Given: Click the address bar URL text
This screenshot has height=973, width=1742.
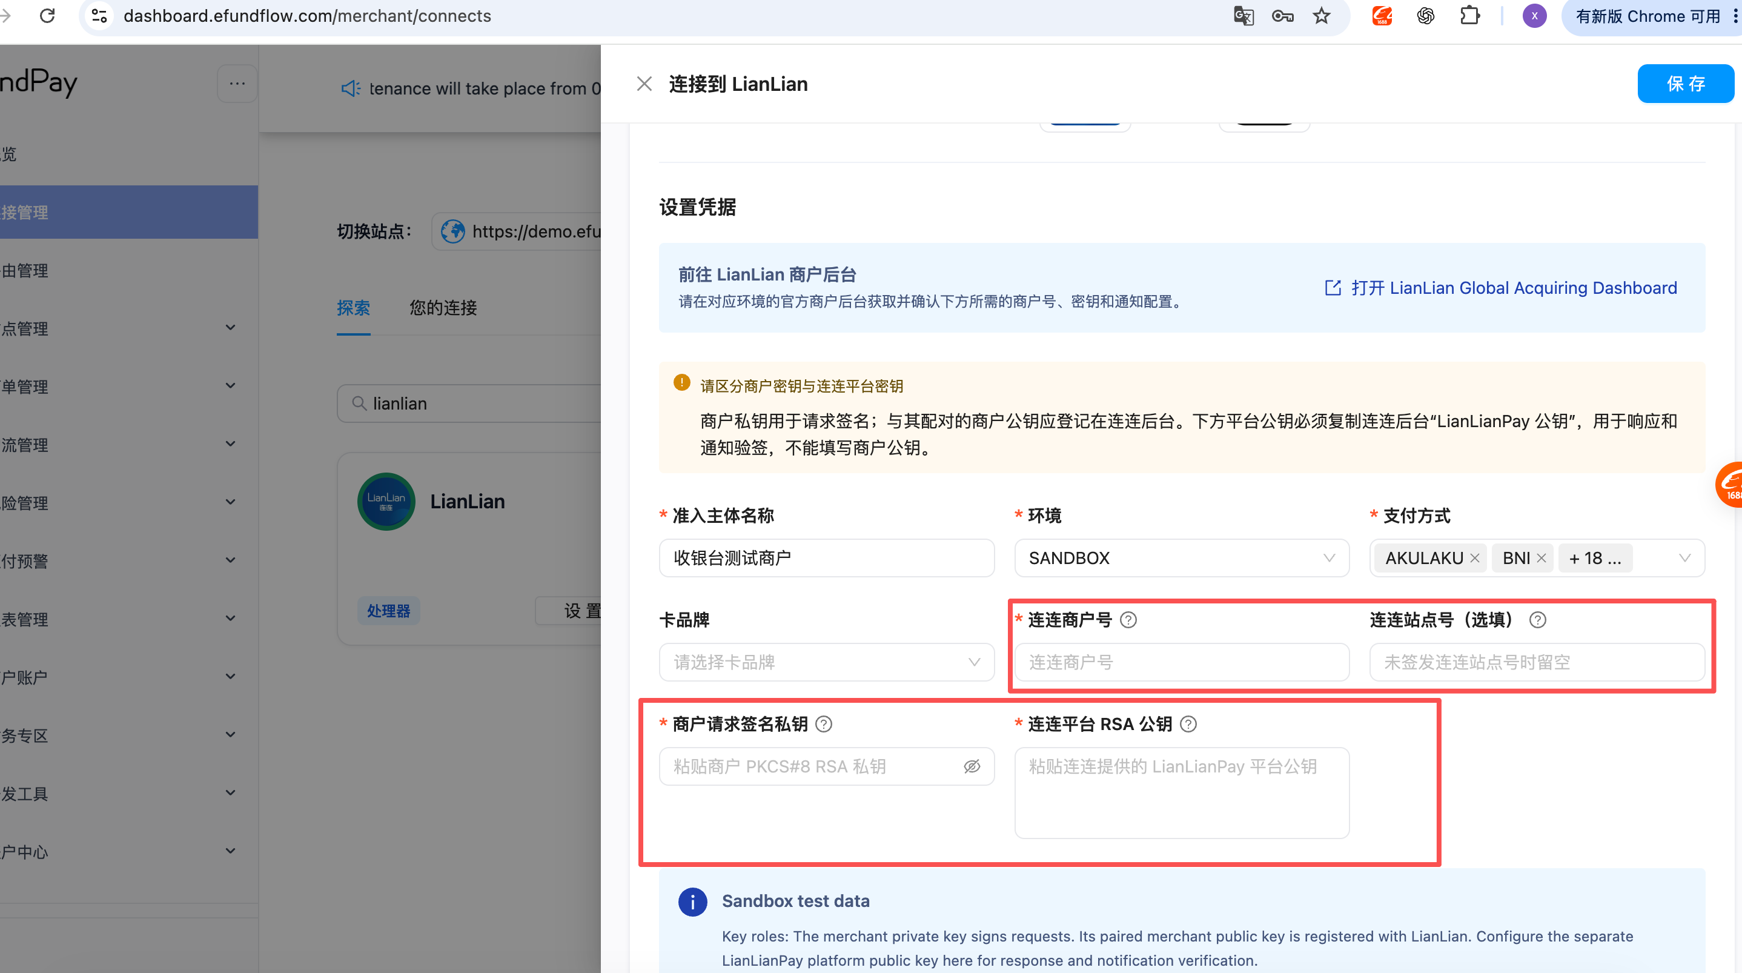Looking at the screenshot, I should click(307, 16).
